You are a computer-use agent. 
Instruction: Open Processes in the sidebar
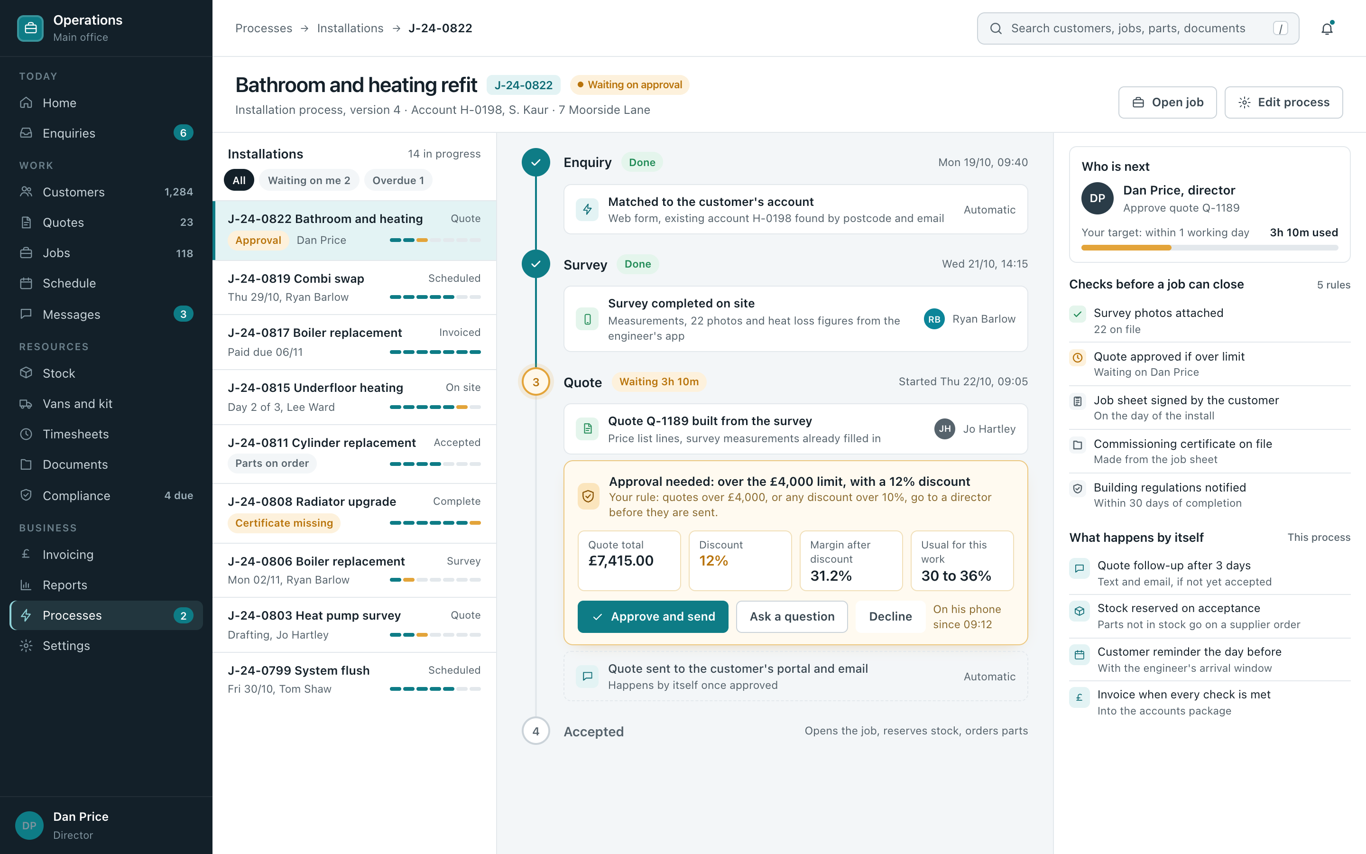point(106,615)
